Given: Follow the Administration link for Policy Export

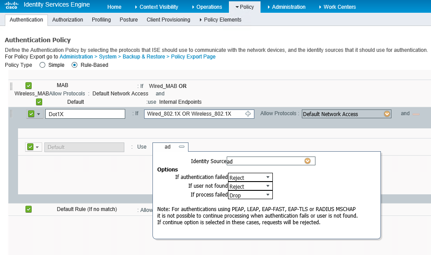Looking at the screenshot, I should pyautogui.click(x=76, y=57).
